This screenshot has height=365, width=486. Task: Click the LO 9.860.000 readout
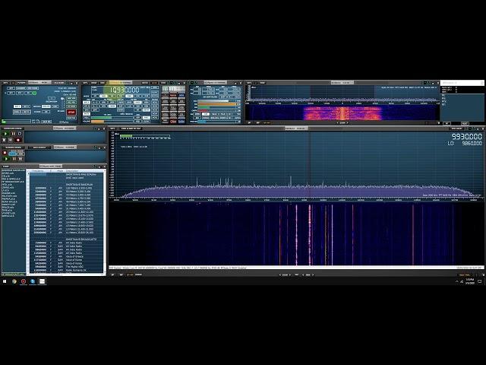coord(465,143)
